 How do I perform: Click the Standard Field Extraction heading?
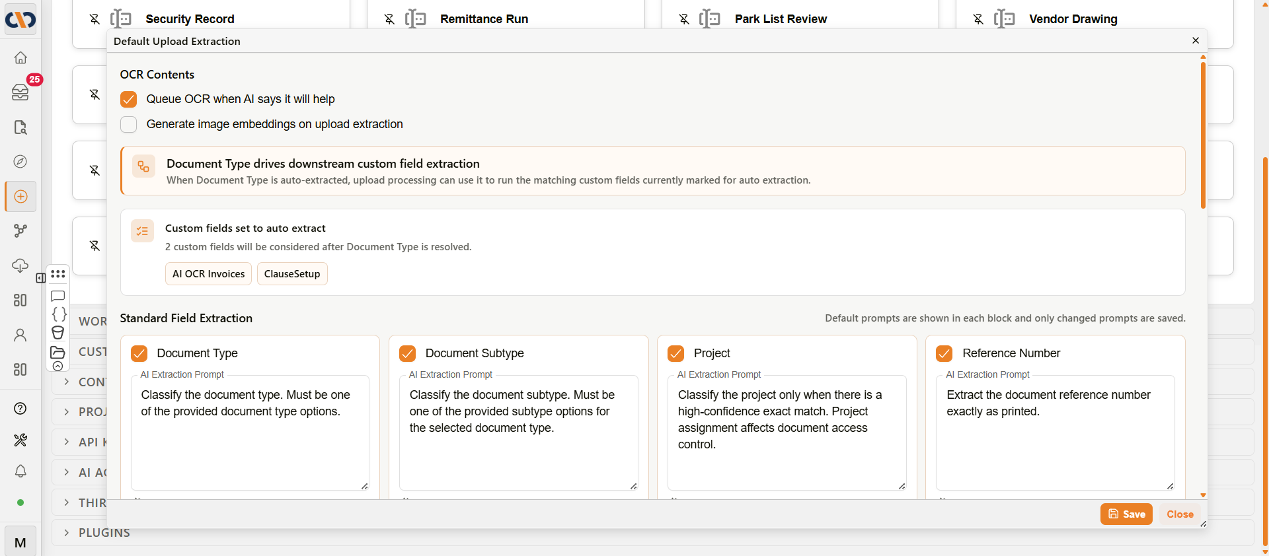point(186,318)
